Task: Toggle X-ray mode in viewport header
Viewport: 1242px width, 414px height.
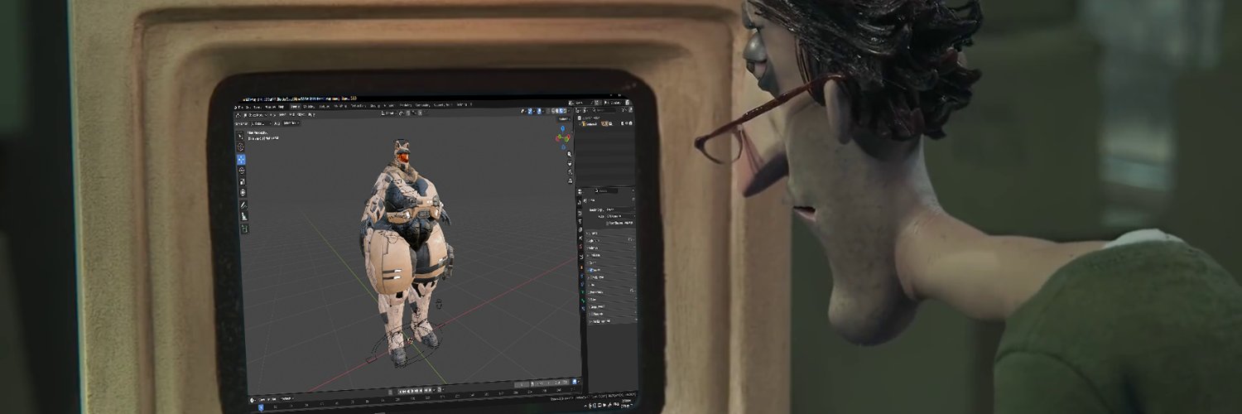Action: click(548, 111)
